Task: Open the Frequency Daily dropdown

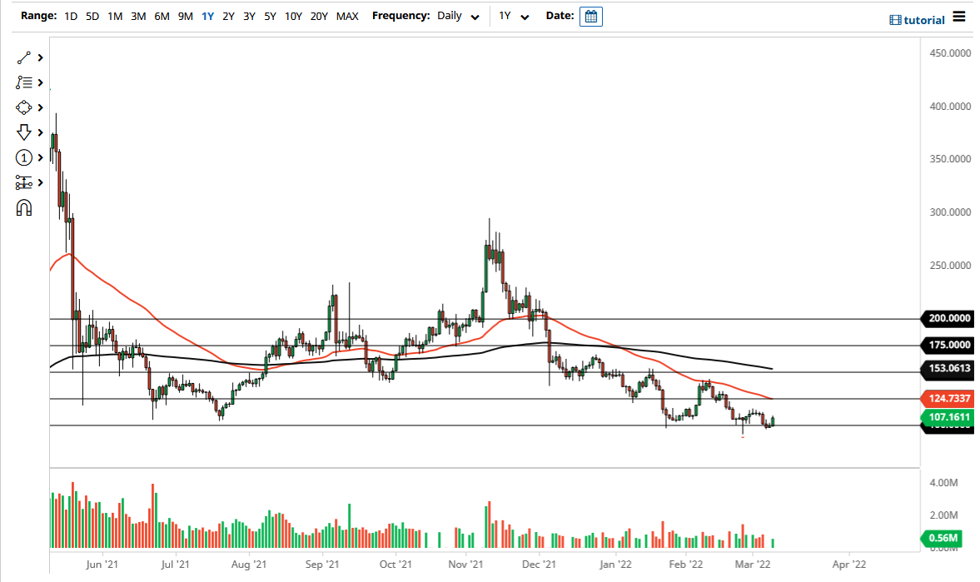Action: (455, 15)
